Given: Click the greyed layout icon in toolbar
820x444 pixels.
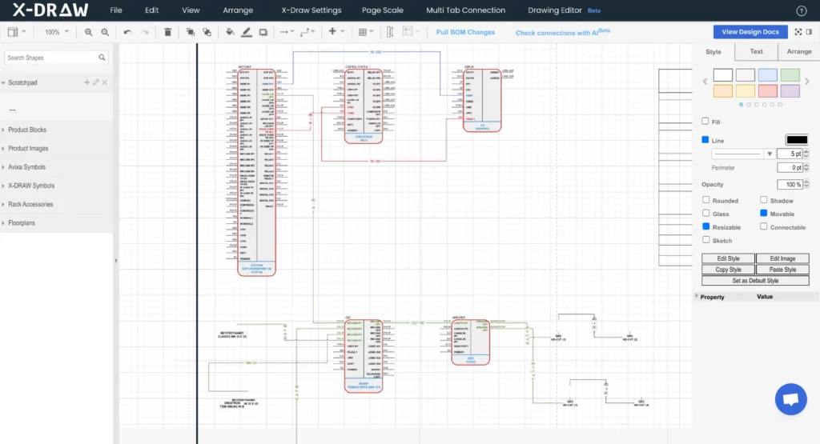Looking at the screenshot, I should click(408, 32).
